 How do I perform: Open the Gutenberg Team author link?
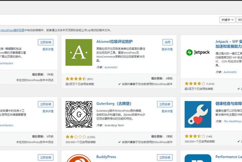[x=114, y=125]
